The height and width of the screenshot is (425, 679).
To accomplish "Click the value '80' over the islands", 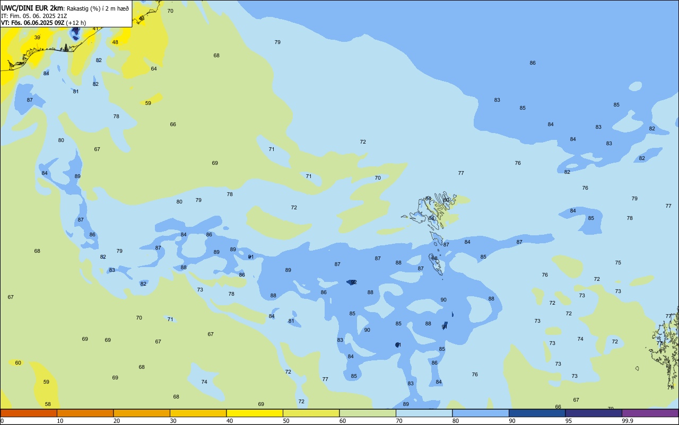I will point(446,200).
